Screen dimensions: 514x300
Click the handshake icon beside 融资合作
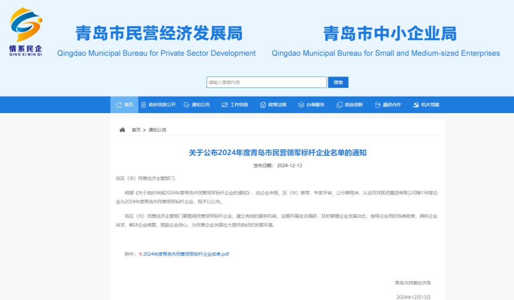[376, 105]
